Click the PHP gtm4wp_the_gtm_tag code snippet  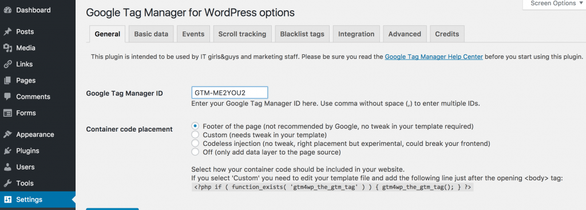pos(332,187)
